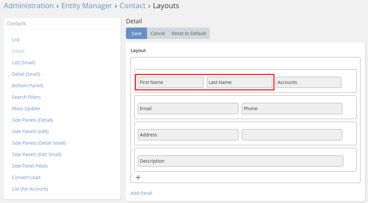Open the Bottom Panels layout
The image size is (368, 203).
click(28, 86)
